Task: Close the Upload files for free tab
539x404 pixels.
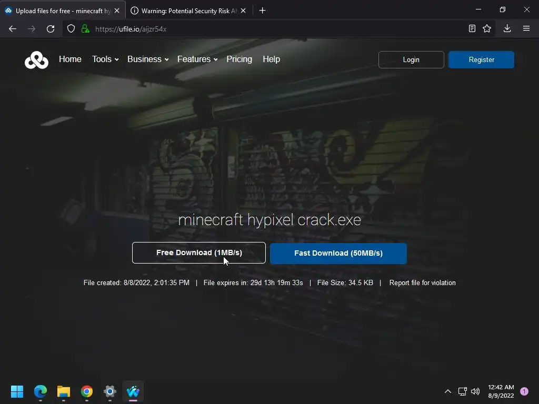Action: click(117, 11)
